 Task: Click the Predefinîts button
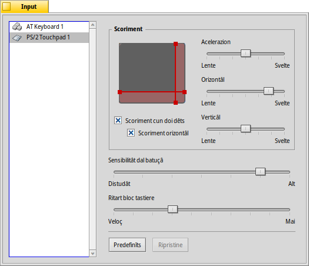pos(127,245)
